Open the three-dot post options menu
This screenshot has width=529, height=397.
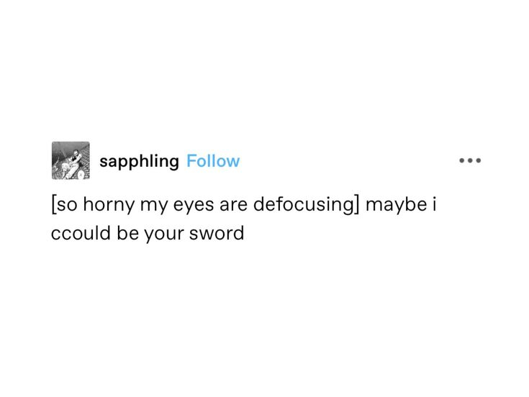pyautogui.click(x=470, y=160)
